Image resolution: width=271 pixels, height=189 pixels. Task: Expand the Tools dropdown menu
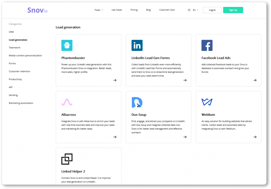tap(99, 10)
